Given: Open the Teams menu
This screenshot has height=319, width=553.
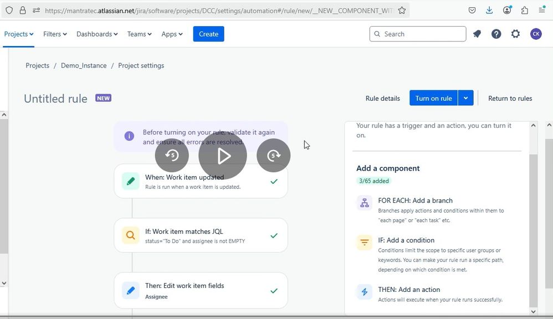Looking at the screenshot, I should point(139,34).
